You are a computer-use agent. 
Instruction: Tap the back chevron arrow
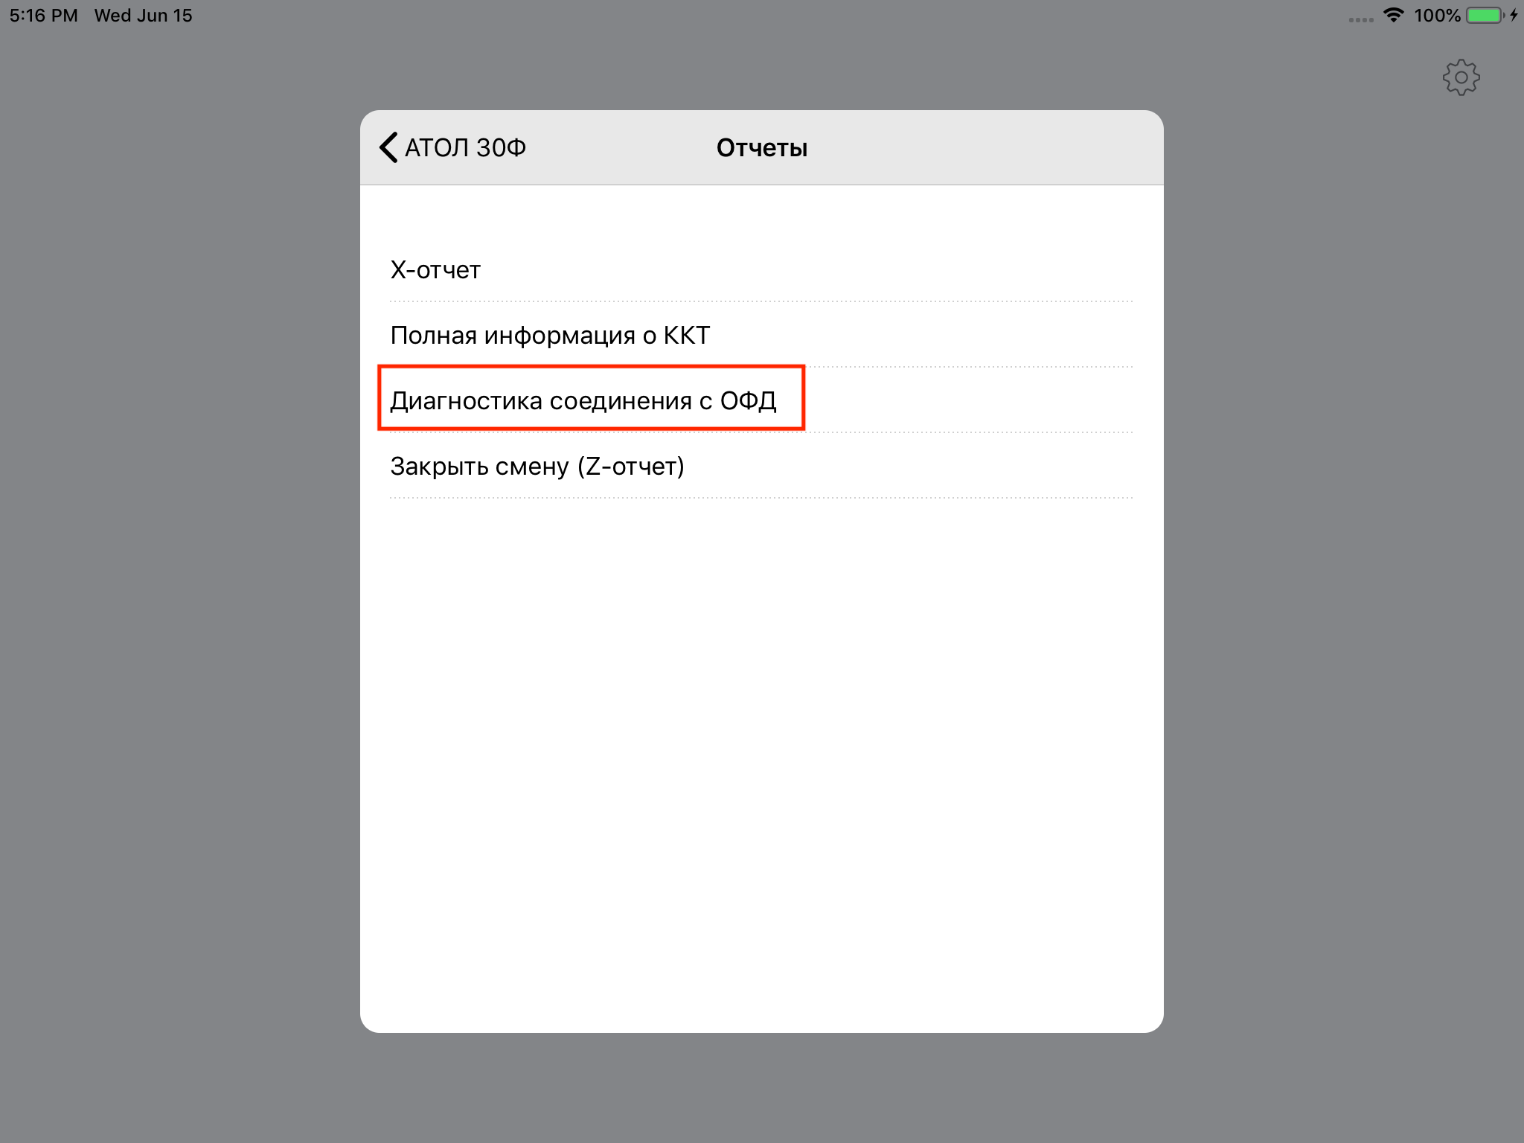click(388, 147)
